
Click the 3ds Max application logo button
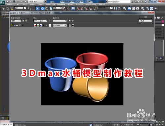[2, 2]
